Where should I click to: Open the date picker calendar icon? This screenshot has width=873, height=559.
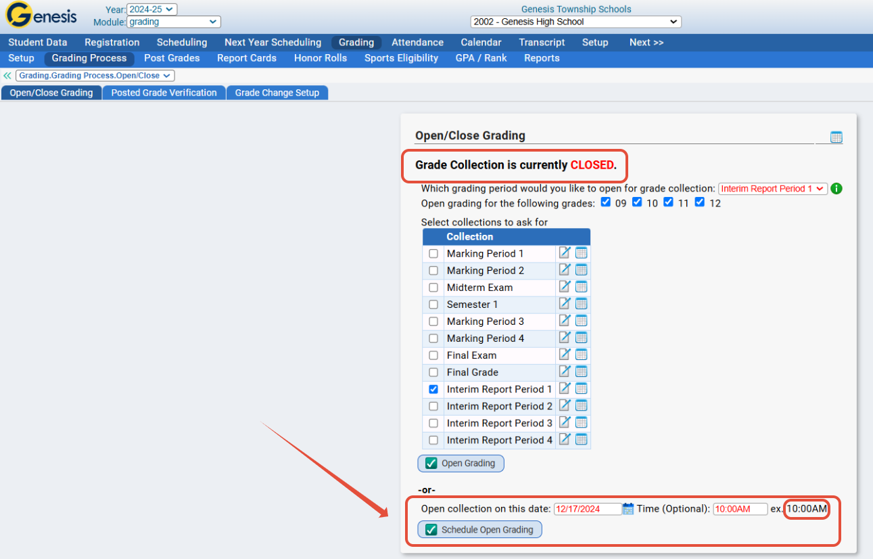[x=628, y=509]
